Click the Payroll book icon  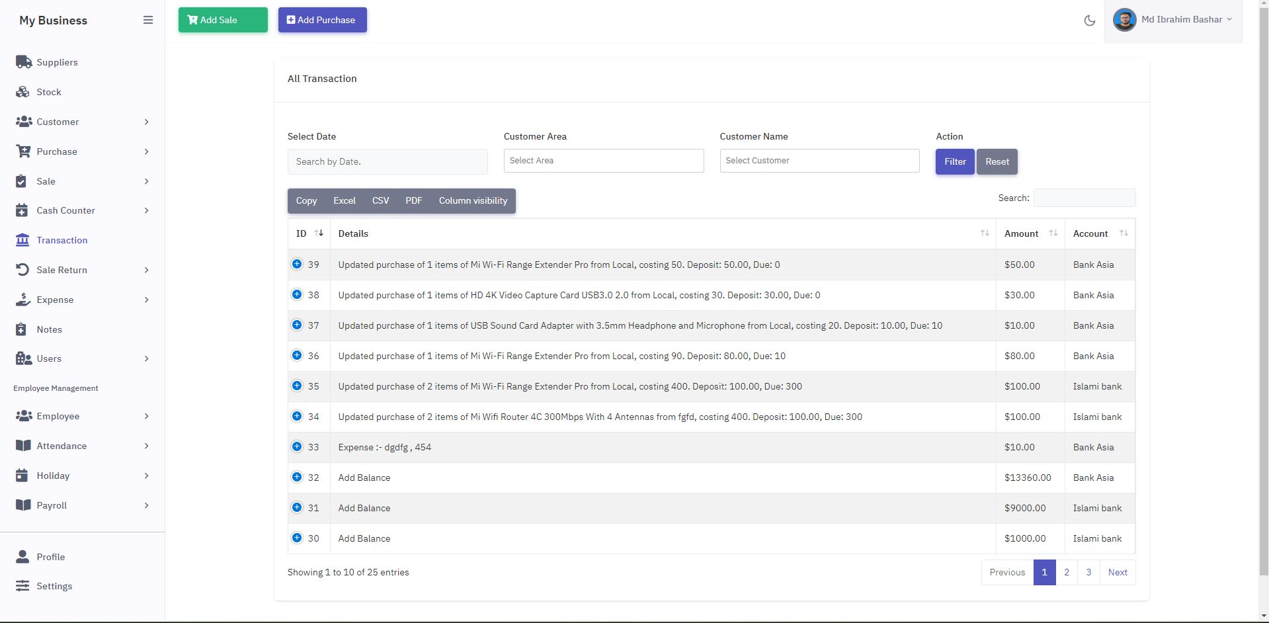pos(23,505)
